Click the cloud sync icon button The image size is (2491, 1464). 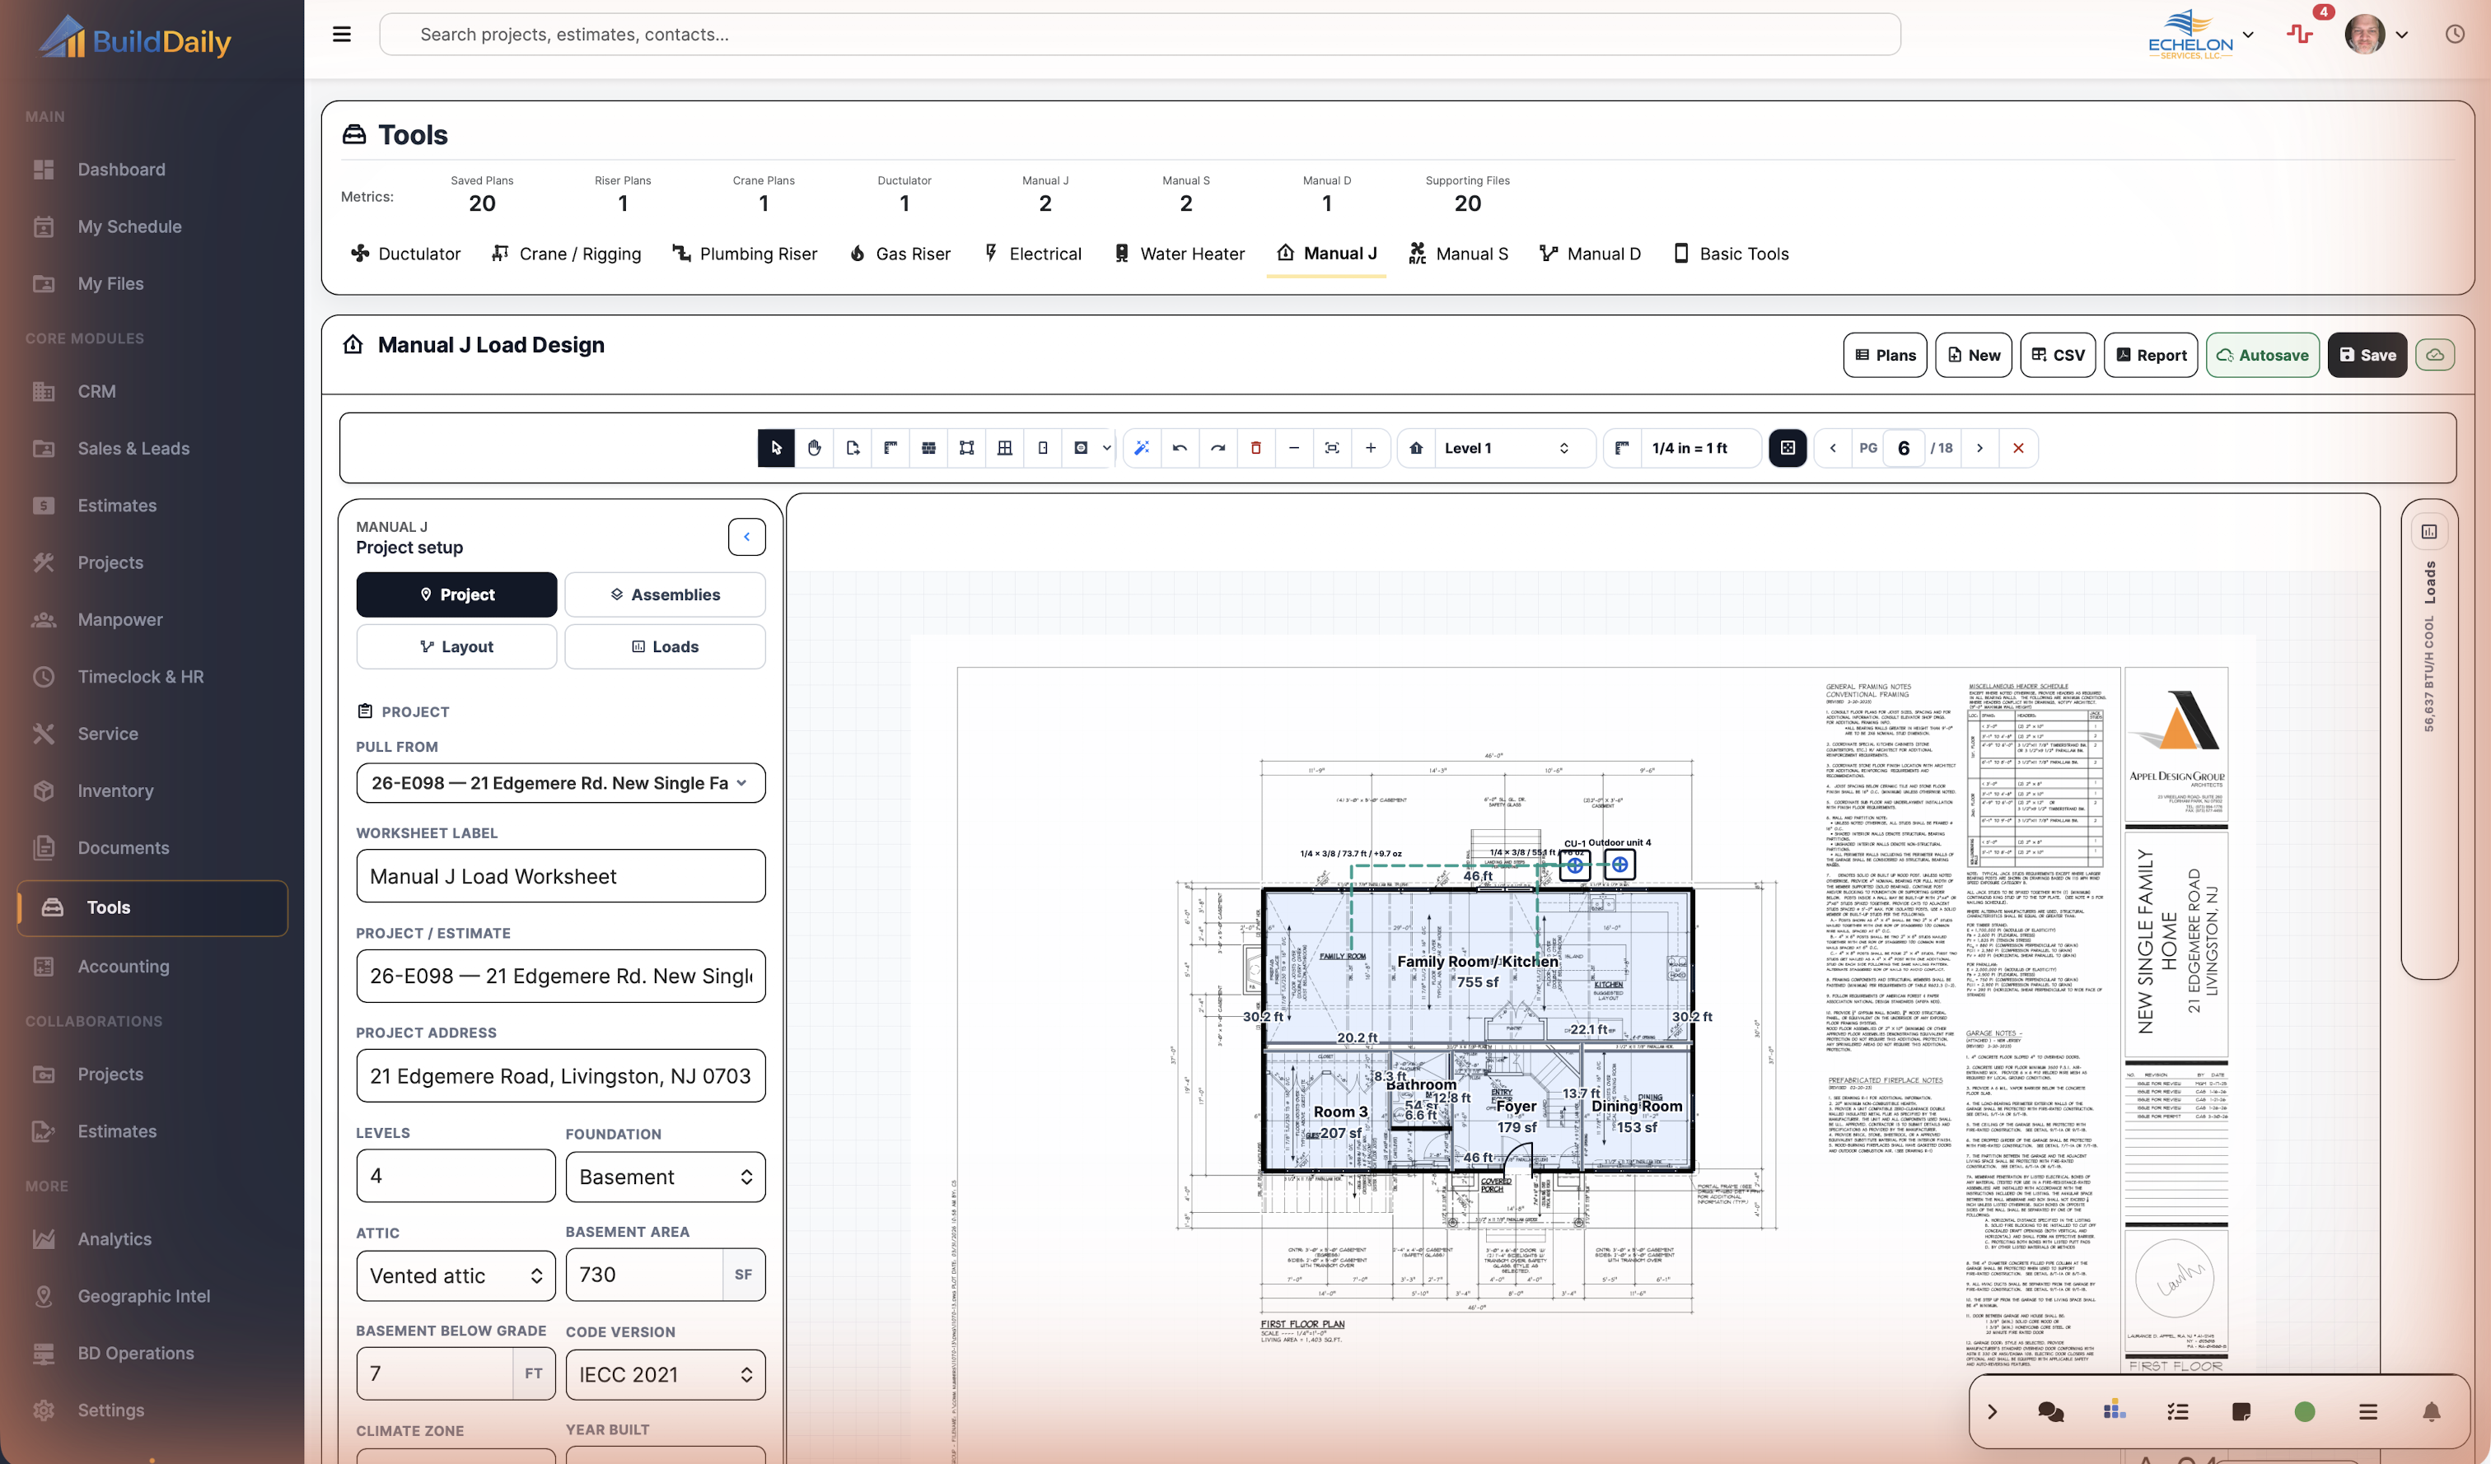pos(2435,355)
